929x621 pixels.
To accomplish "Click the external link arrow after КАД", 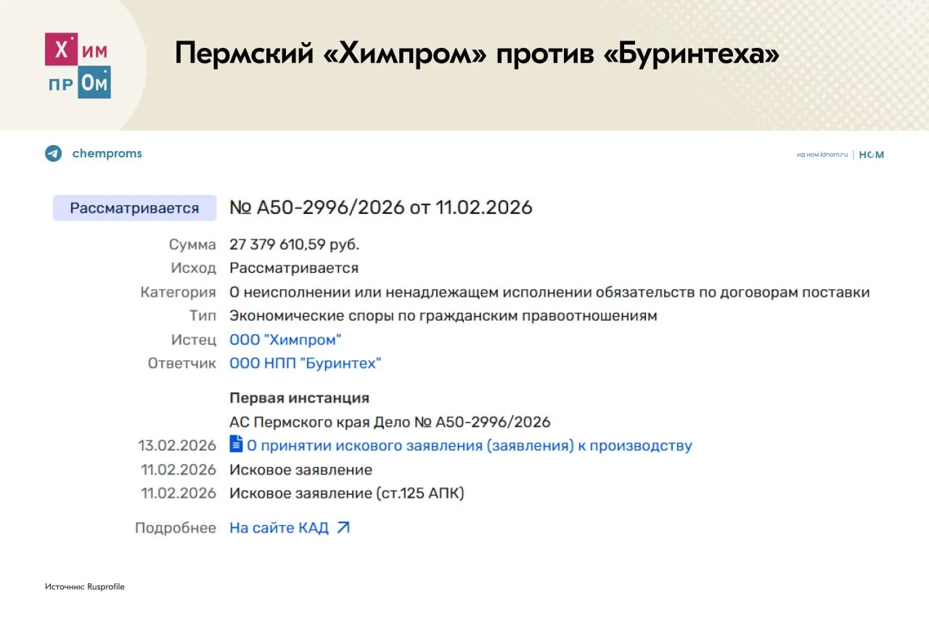I will 343,527.
